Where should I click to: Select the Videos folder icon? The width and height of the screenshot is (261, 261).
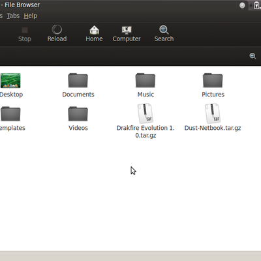78,114
